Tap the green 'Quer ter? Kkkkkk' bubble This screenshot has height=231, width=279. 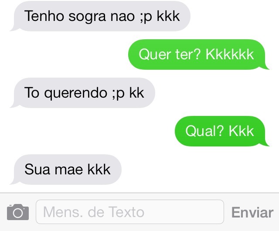click(199, 54)
